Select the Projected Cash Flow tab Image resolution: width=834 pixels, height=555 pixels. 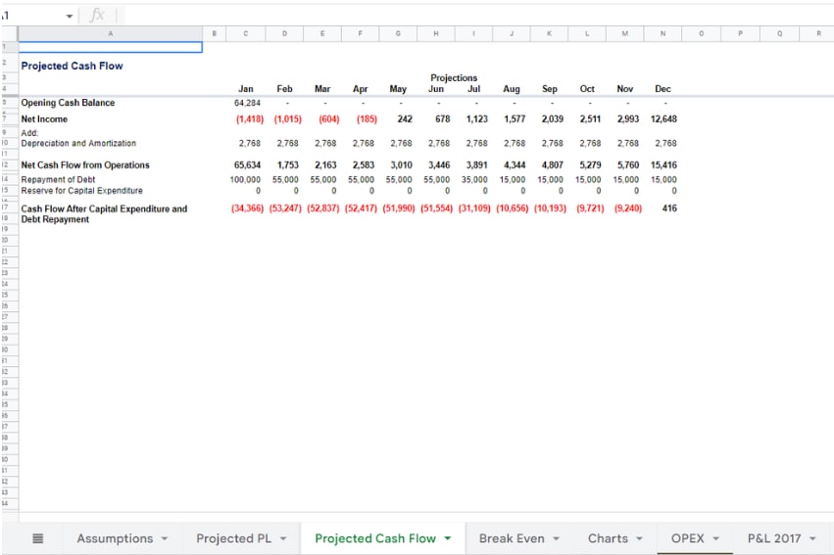[375, 538]
